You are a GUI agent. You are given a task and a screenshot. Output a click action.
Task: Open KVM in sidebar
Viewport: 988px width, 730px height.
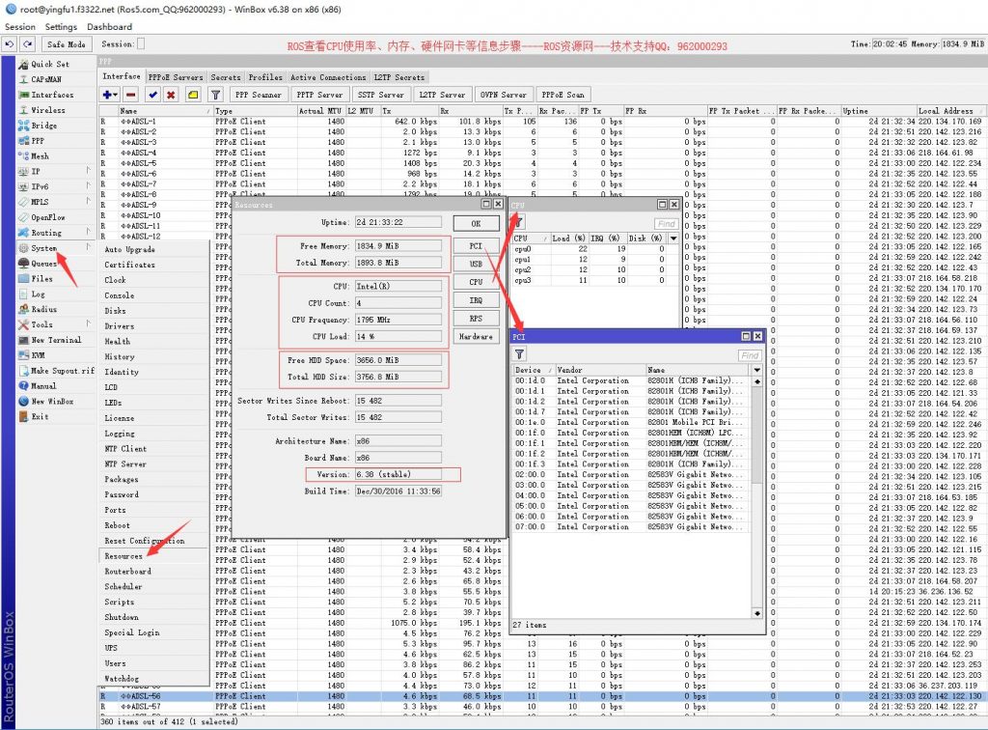[x=38, y=355]
